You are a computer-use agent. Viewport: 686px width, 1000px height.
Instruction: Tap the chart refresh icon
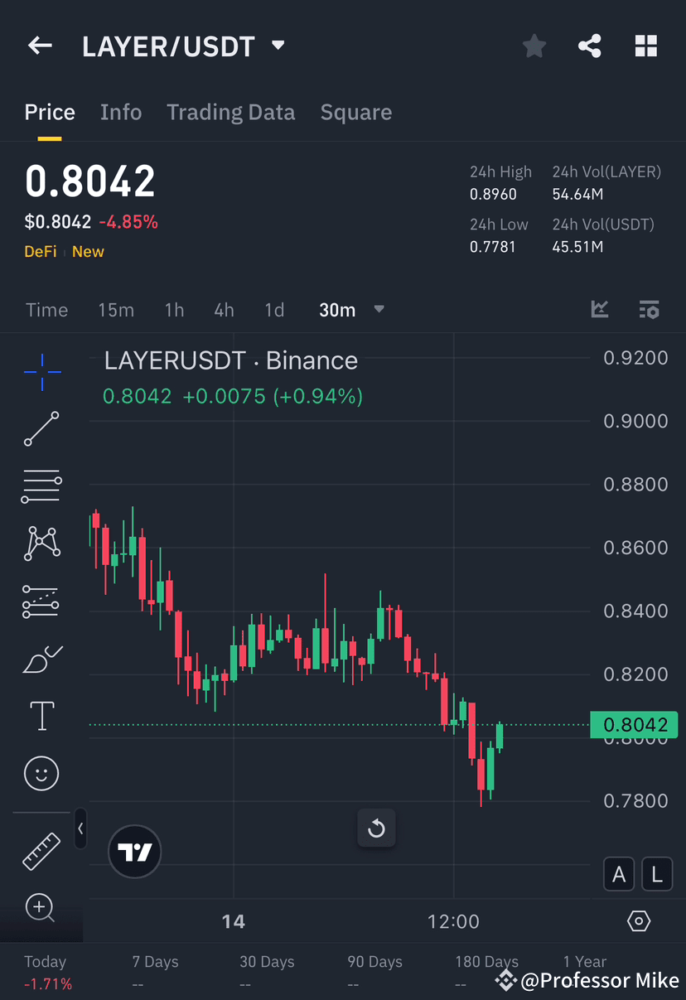(x=376, y=829)
